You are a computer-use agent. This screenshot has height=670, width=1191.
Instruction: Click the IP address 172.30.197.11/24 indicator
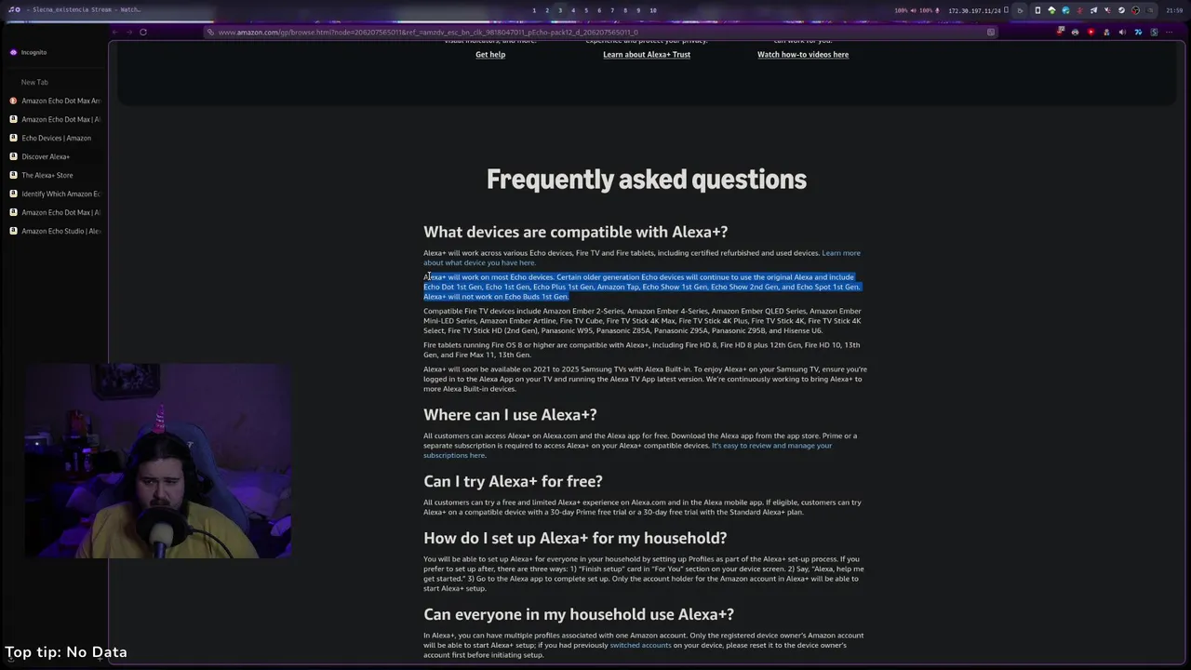[x=974, y=10]
